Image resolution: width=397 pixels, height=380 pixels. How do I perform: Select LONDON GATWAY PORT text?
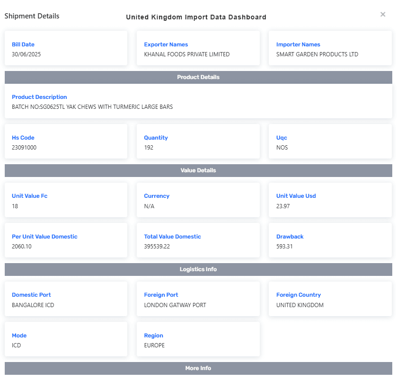[x=175, y=305]
